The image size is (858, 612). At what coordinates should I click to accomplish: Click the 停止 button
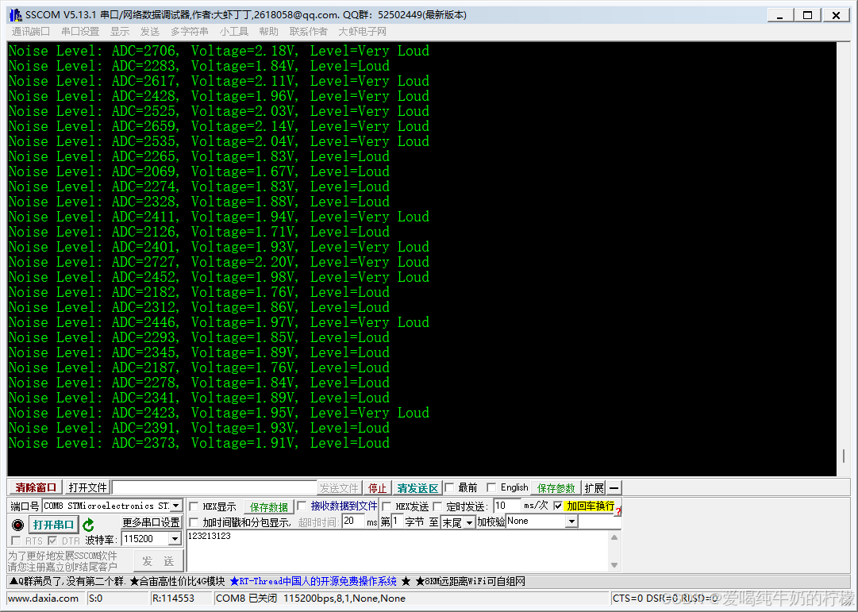(377, 487)
